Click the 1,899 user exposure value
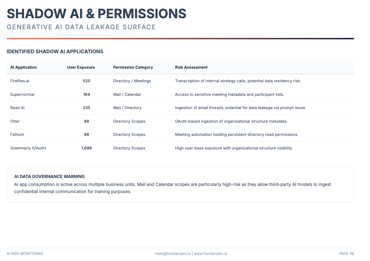 (x=87, y=148)
